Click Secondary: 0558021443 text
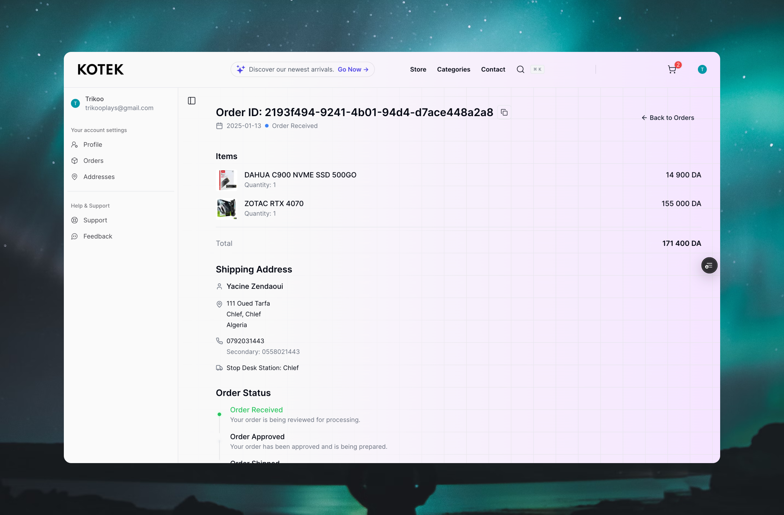 263,352
